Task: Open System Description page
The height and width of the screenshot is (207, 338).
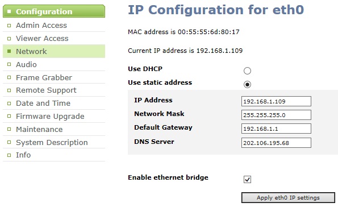Action: [54, 142]
